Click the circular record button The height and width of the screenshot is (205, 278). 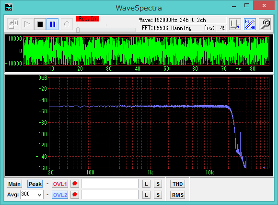tap(67, 24)
